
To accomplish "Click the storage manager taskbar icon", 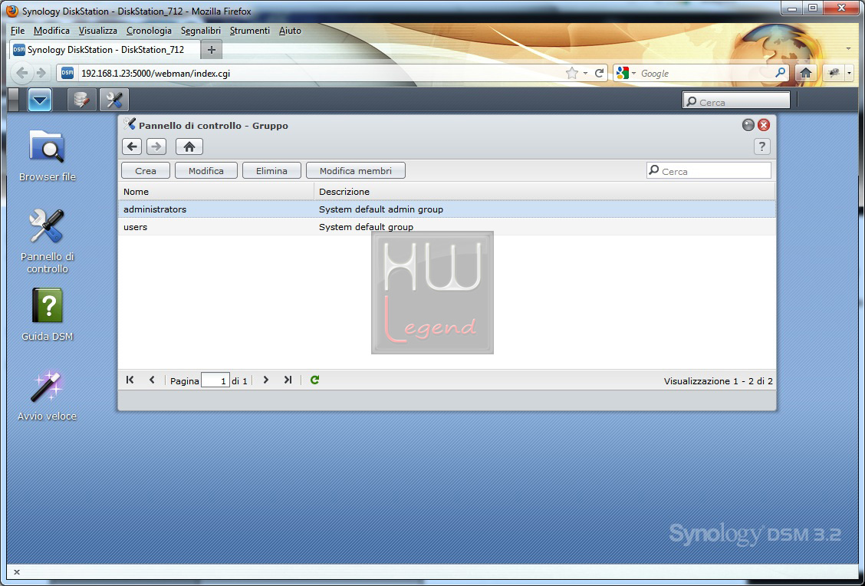I will coord(81,100).
